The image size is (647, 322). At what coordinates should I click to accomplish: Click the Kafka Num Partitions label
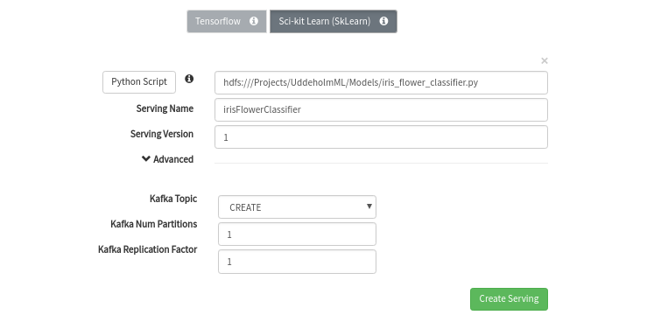point(154,224)
